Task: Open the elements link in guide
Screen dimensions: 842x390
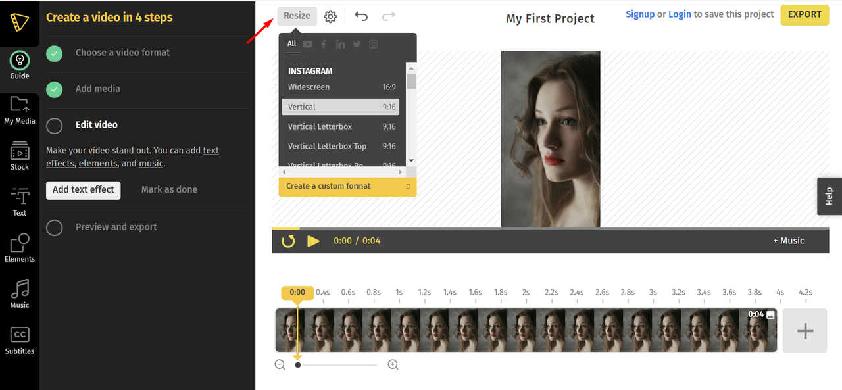Action: (x=98, y=164)
